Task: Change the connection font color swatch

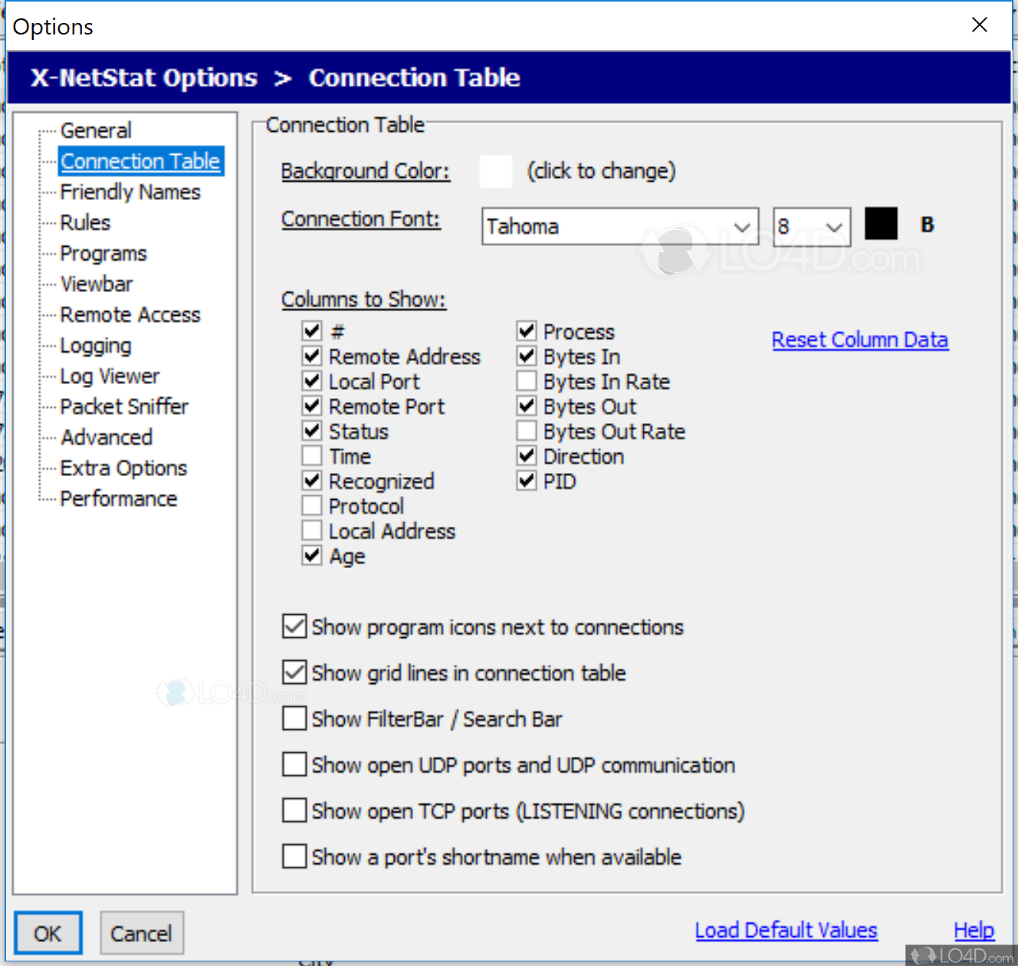Action: [x=881, y=223]
